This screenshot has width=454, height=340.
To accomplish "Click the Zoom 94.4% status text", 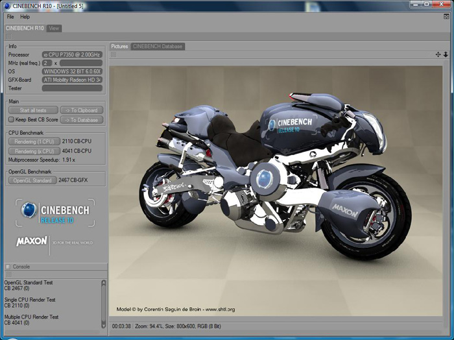I will 149,326.
